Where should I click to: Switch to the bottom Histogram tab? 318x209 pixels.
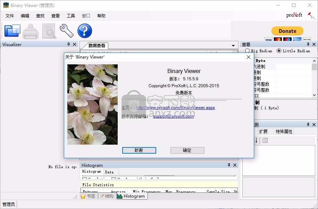pos(131,196)
